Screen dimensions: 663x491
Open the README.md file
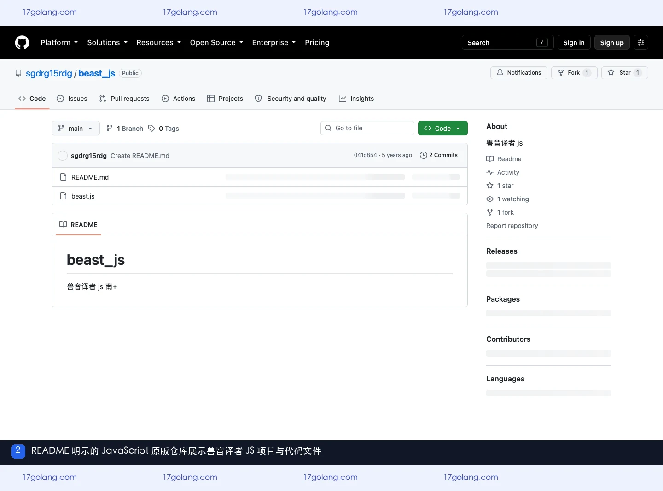point(90,177)
